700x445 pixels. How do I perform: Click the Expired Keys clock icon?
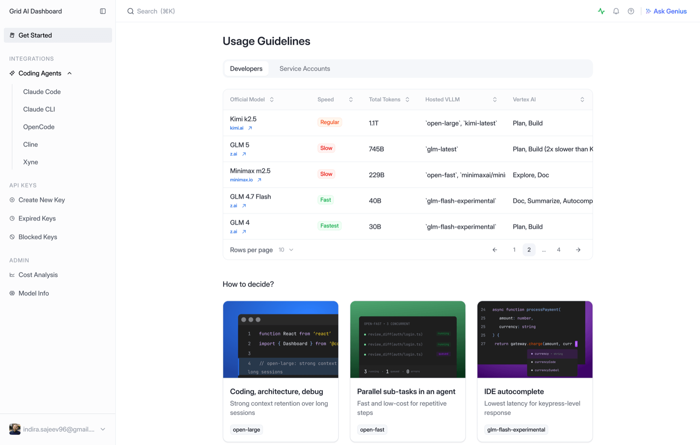12,219
